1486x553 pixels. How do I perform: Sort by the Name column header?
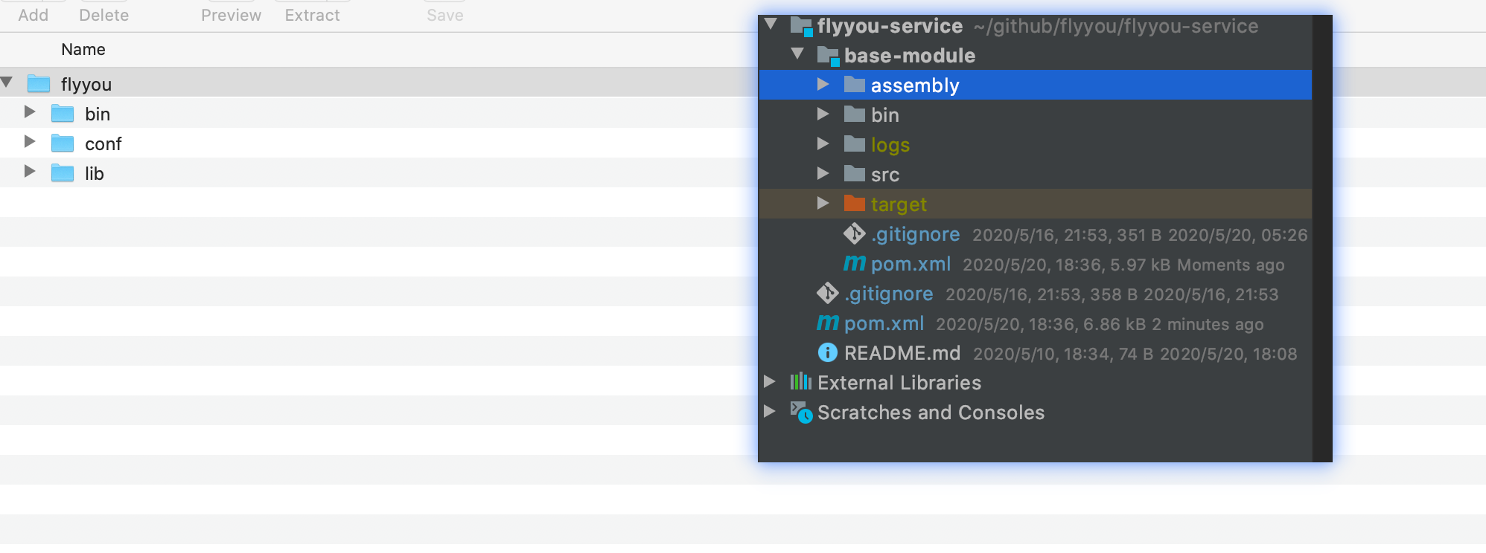[83, 50]
